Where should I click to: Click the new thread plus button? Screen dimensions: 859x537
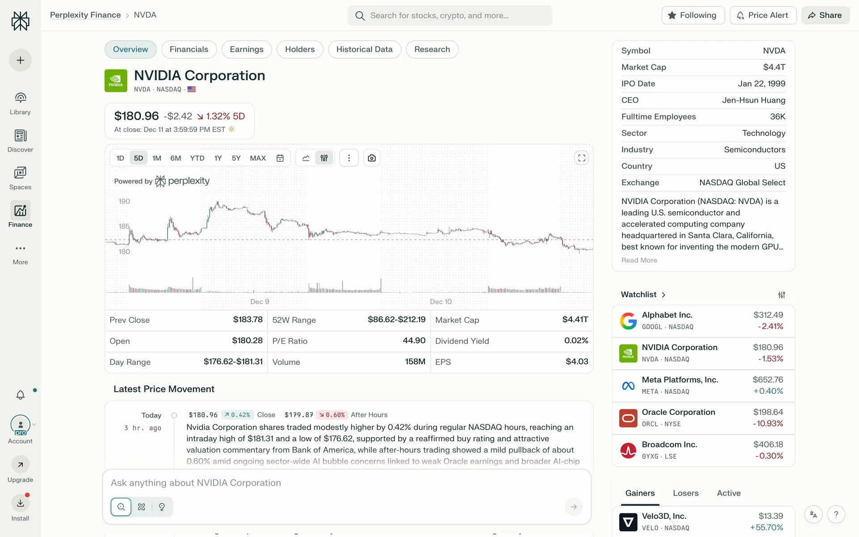[x=20, y=60]
